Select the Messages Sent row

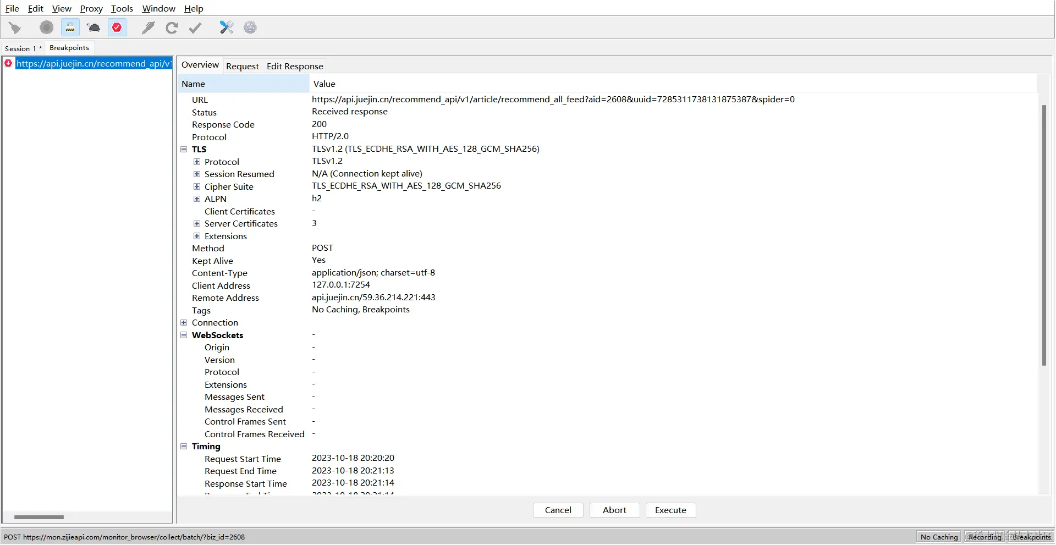tap(607, 397)
